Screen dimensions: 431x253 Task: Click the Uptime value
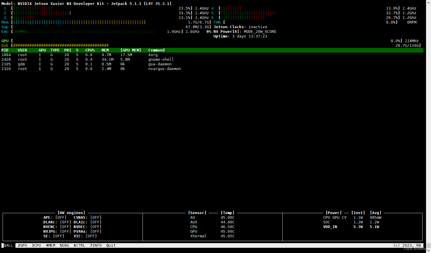tap(250, 36)
